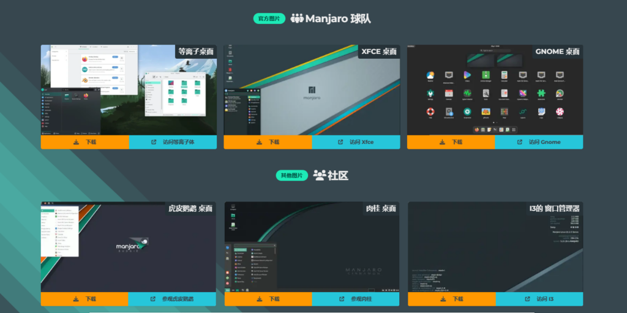This screenshot has width=627, height=313.
Task: Click the people icon beside 社区 heading
Action: click(x=319, y=175)
